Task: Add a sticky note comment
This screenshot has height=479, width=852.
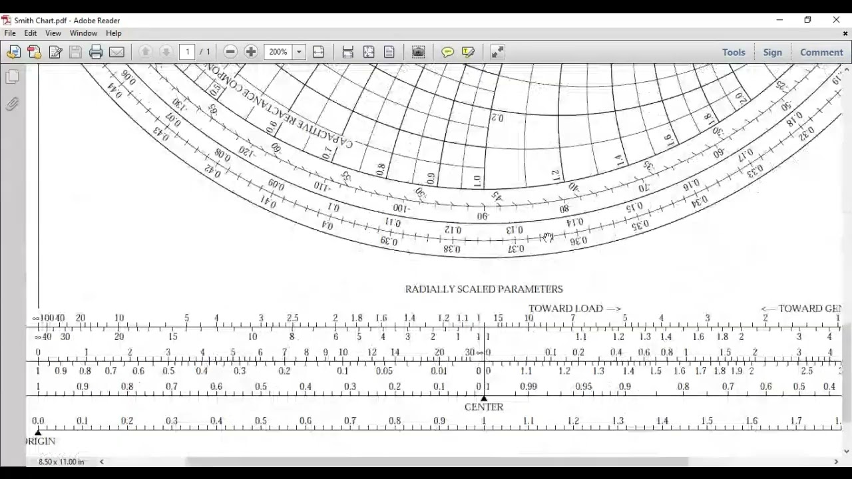Action: tap(447, 52)
